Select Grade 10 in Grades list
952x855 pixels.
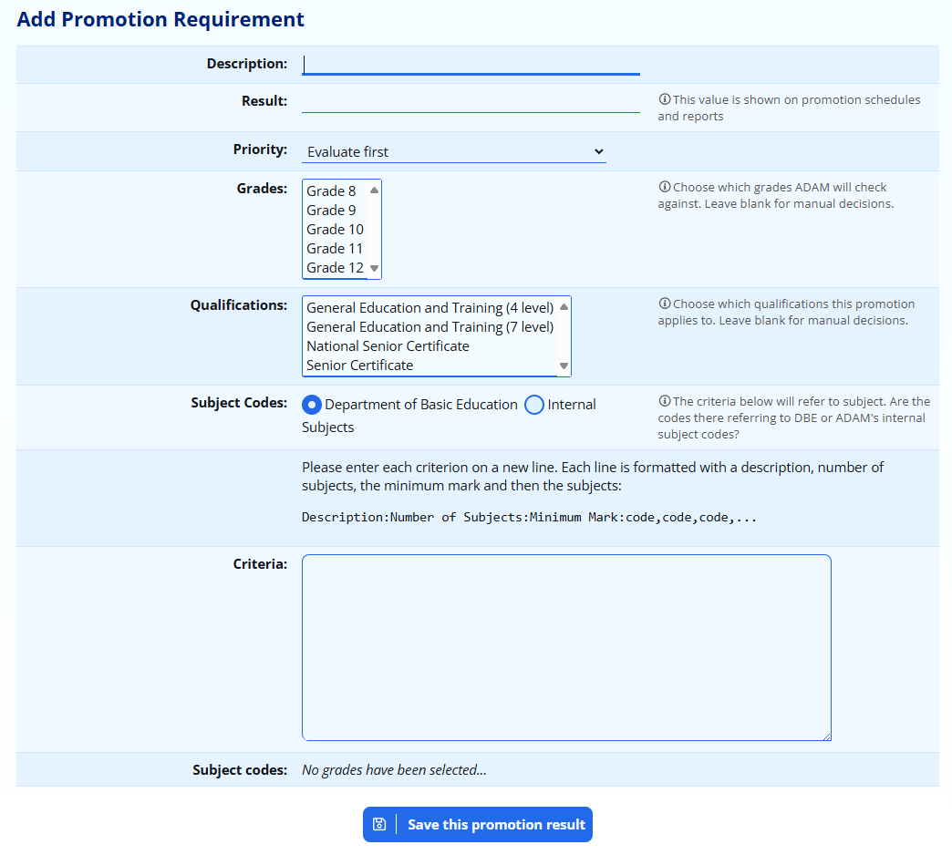click(x=335, y=230)
